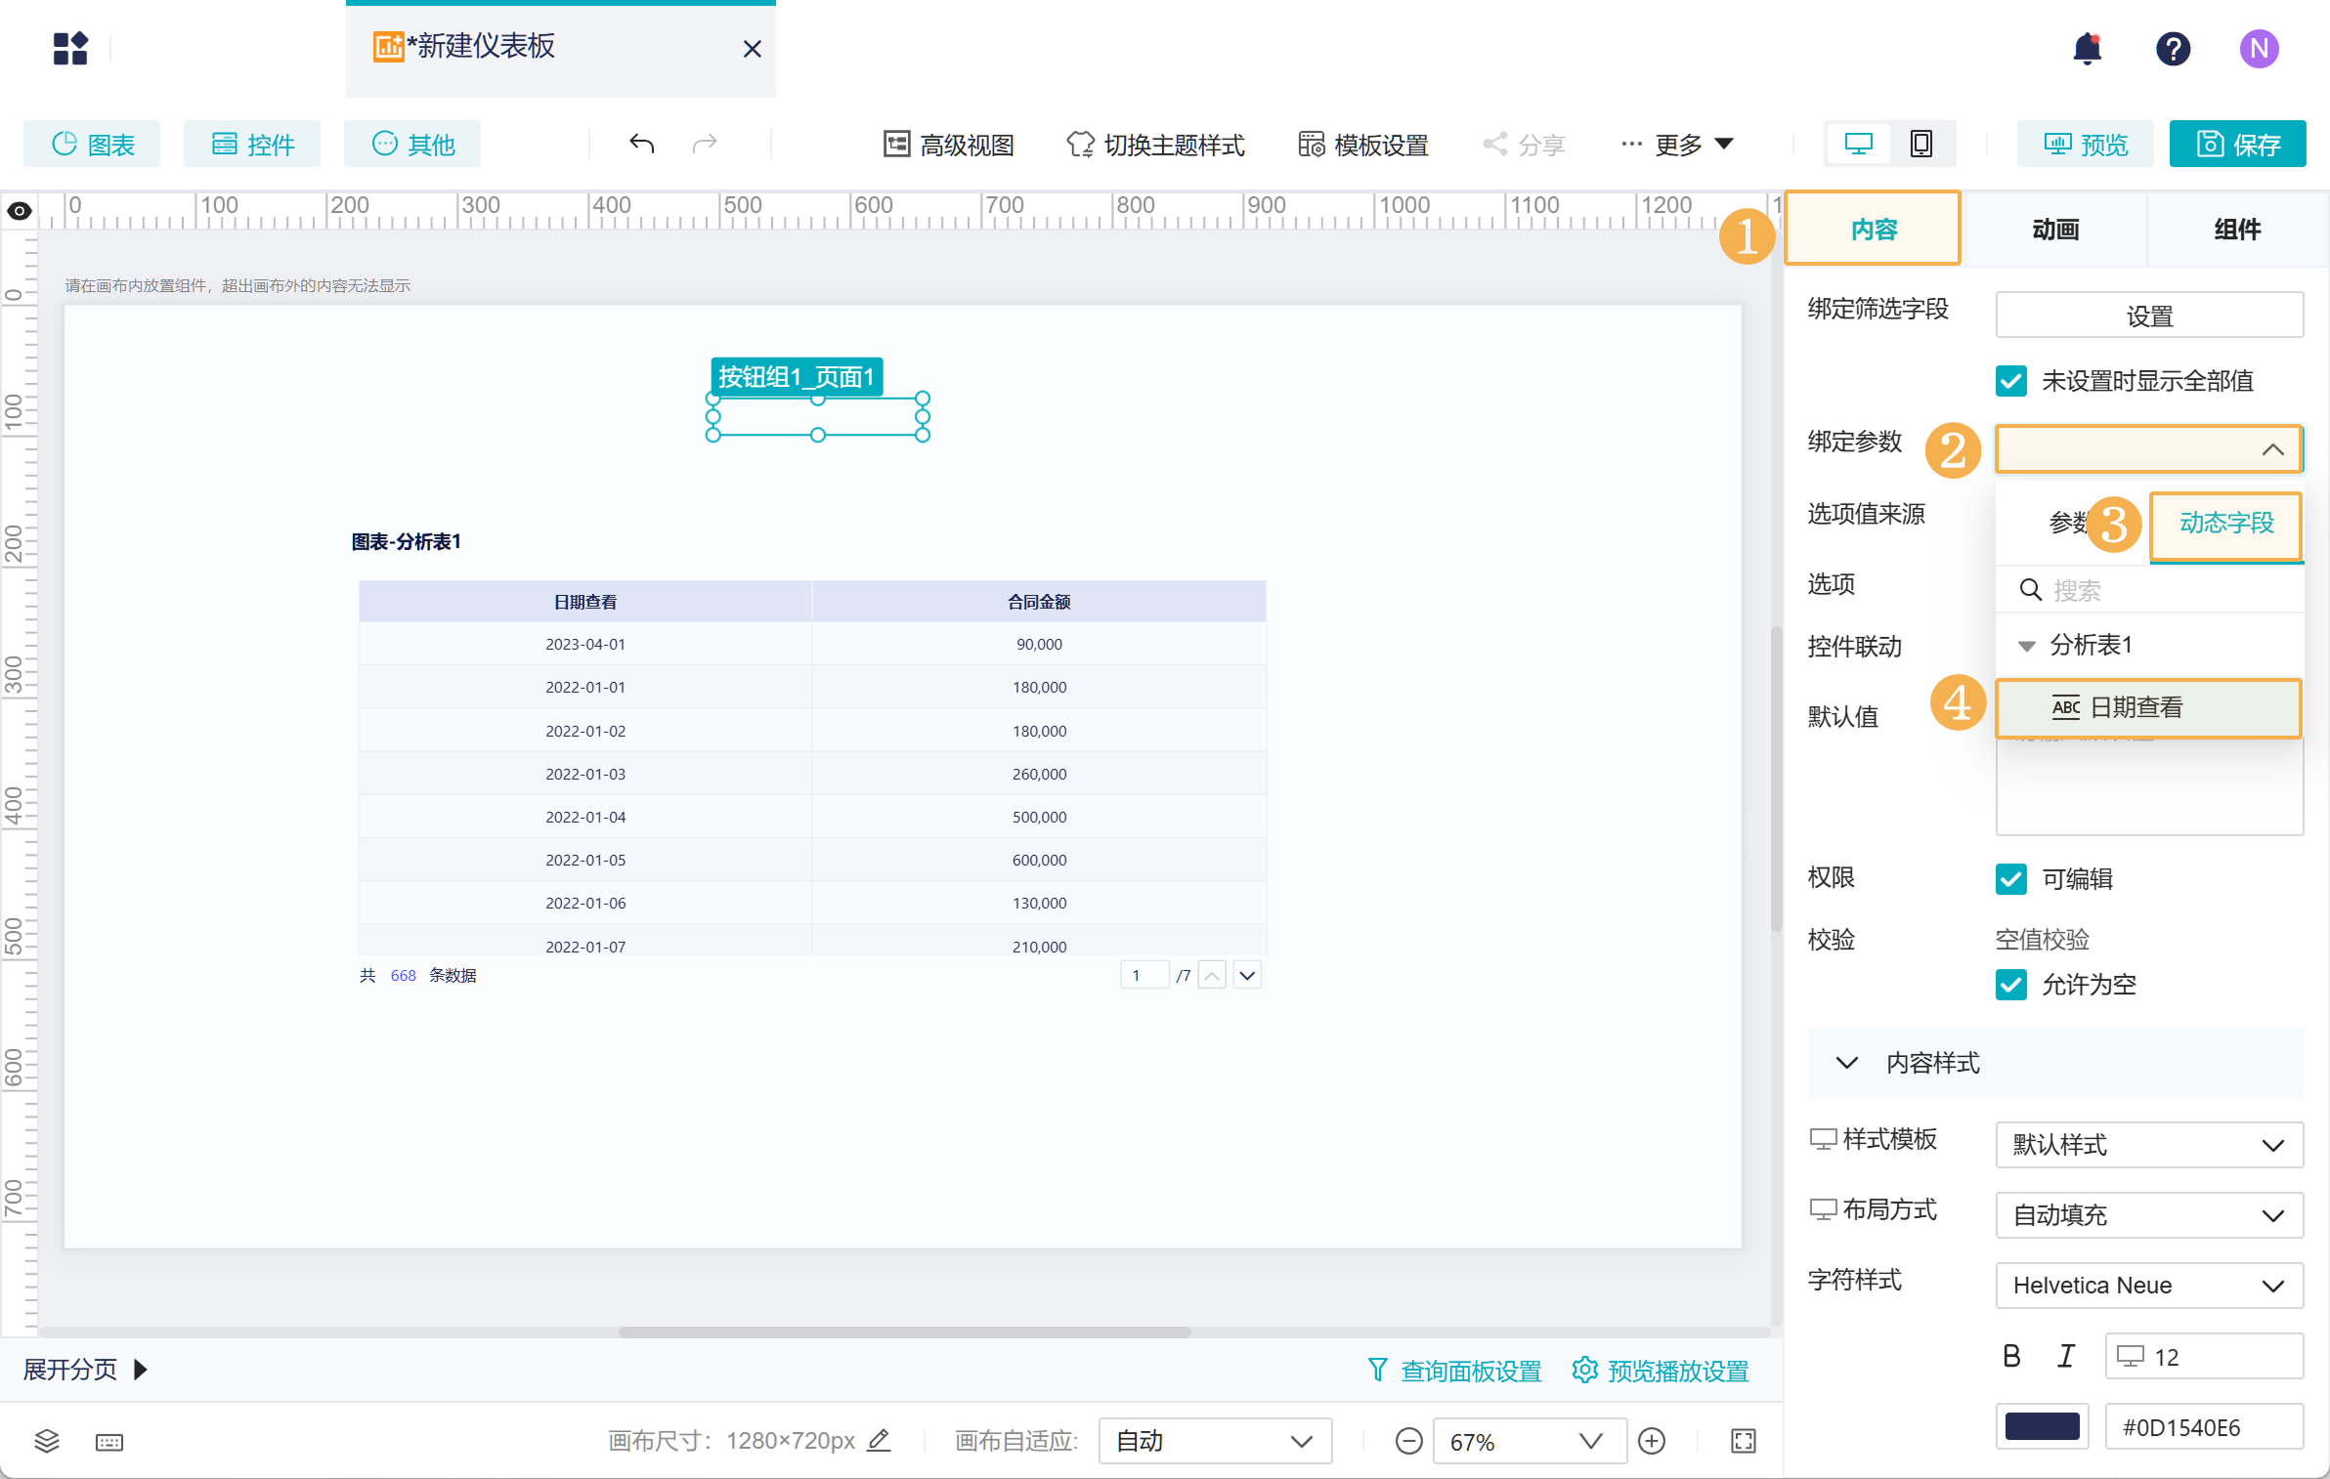
Task: Edit canvas size pencil icon
Action: click(879, 1440)
